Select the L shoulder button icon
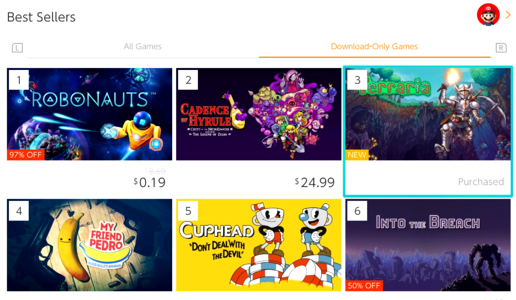 coord(17,48)
